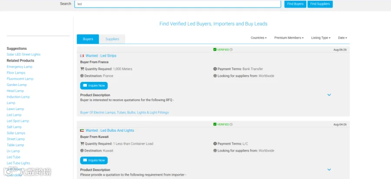Click the Find Buyers button

point(295,4)
